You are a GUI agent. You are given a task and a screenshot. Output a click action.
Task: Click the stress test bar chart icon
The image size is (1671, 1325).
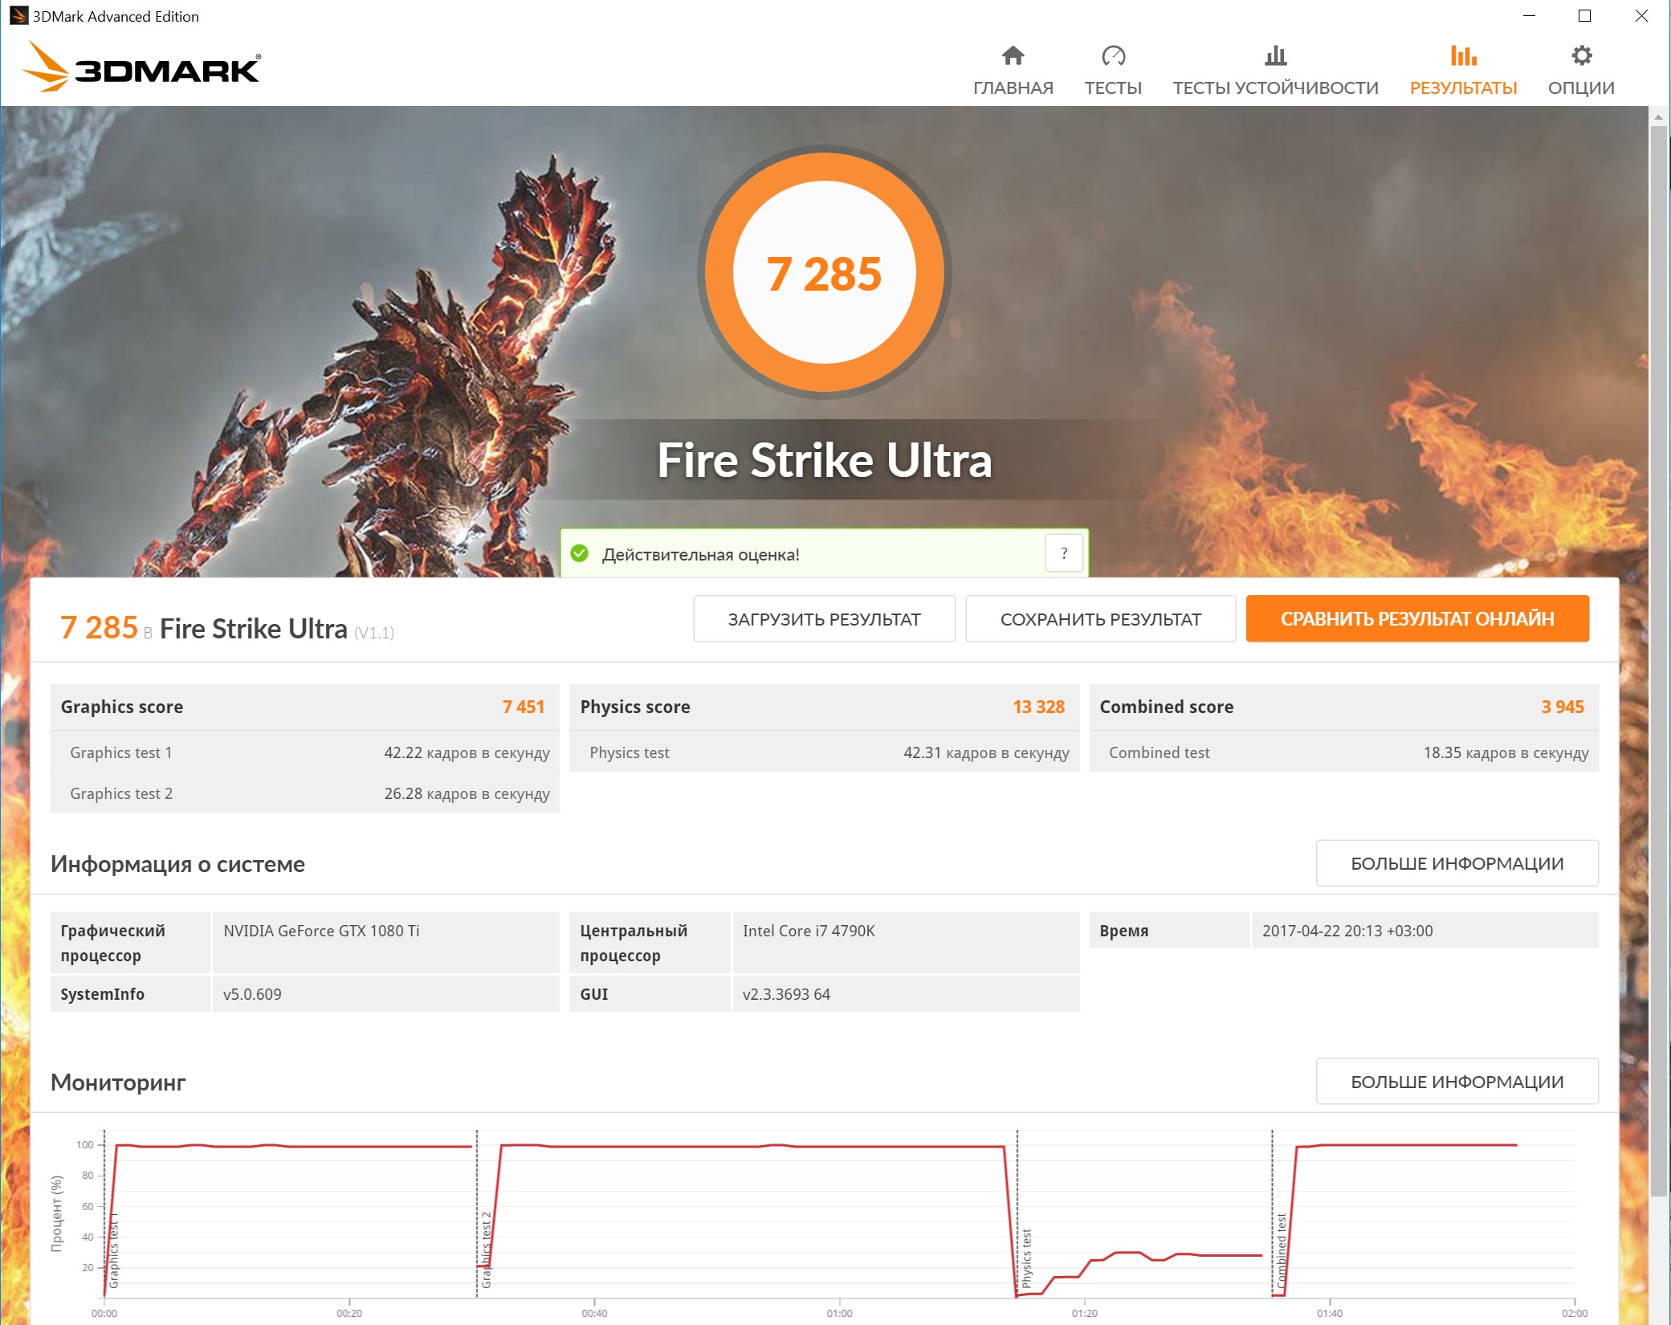[1275, 55]
